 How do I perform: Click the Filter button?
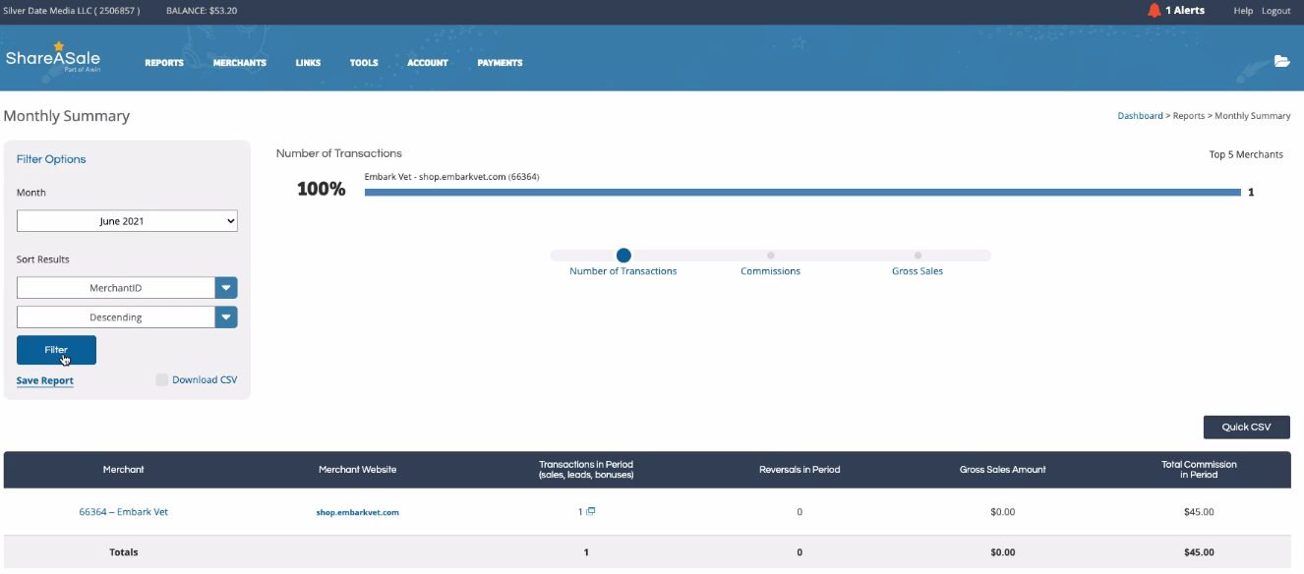56,350
